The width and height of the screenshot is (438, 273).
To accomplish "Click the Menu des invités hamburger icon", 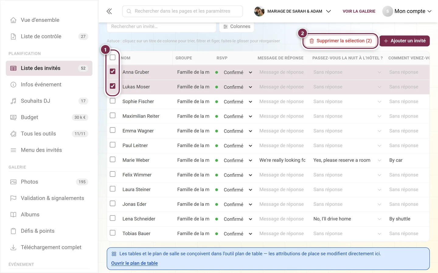I will (13, 150).
